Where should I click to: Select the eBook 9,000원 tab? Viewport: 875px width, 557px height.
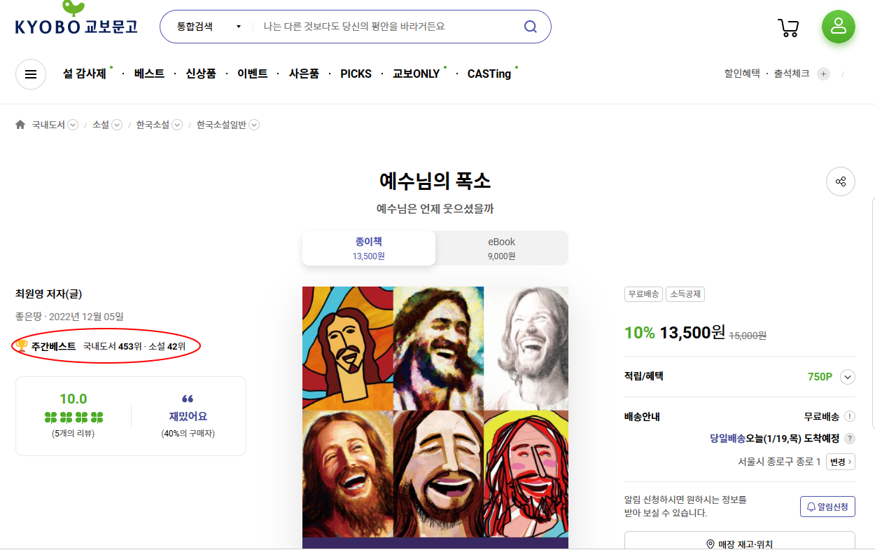(502, 248)
